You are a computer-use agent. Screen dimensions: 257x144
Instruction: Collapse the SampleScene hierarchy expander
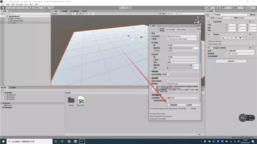pos(5,16)
